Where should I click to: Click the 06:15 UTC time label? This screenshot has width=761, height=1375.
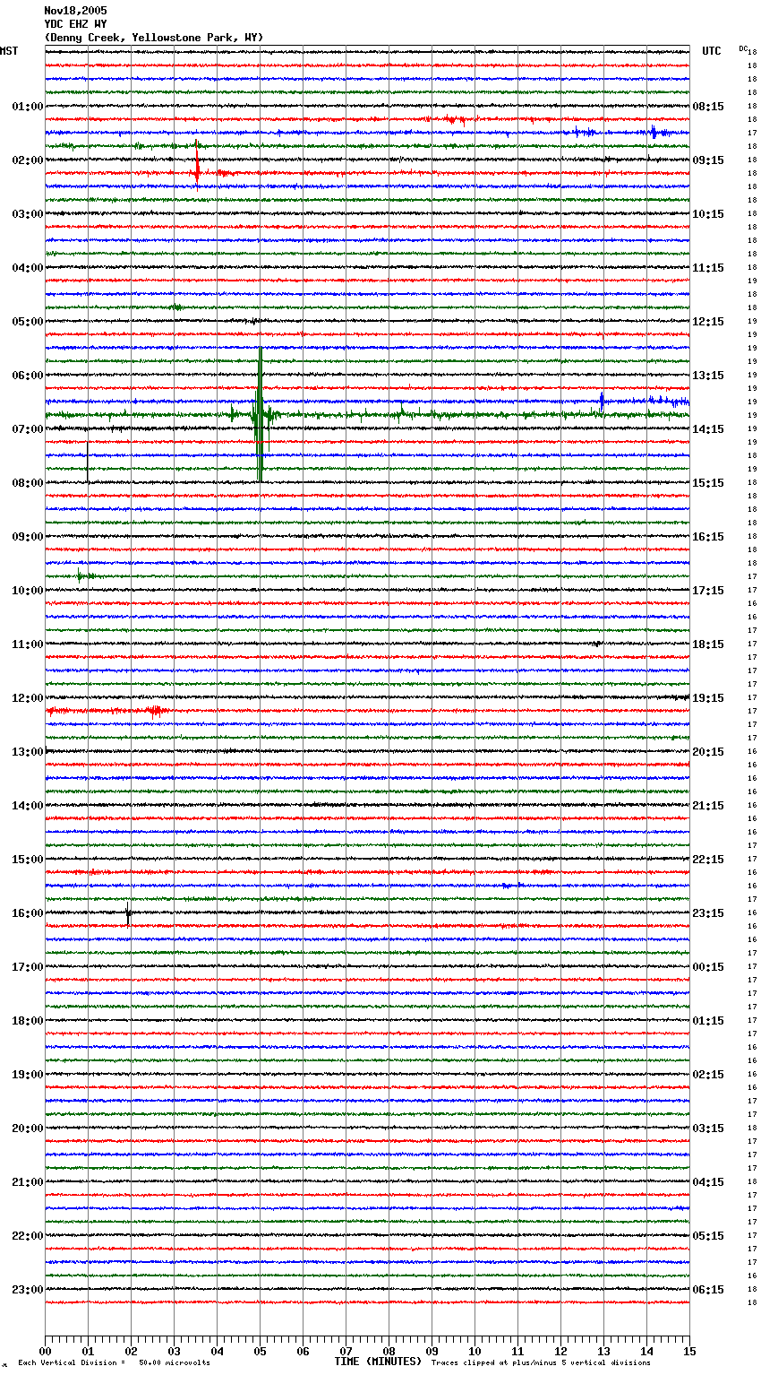pyautogui.click(x=708, y=1290)
